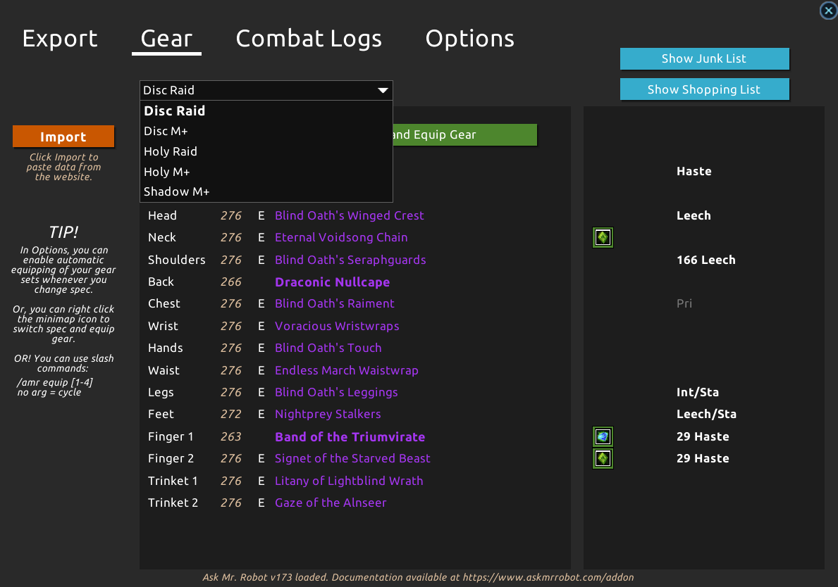
Task: Click the green gem icon in Neck row
Action: coord(603,237)
